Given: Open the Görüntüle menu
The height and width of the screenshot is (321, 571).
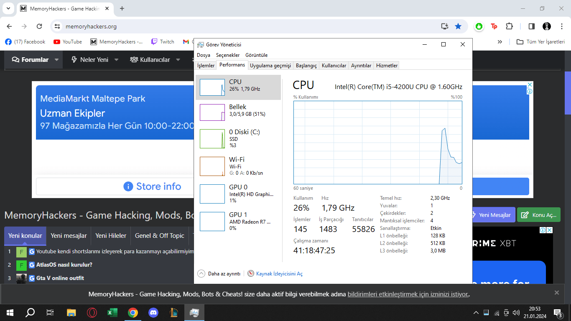Looking at the screenshot, I should [256, 55].
